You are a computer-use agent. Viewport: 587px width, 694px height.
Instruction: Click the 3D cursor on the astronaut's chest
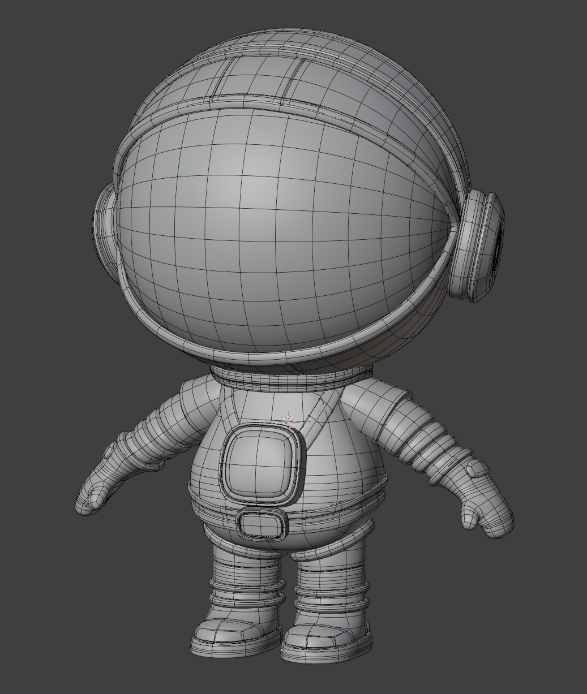289,422
